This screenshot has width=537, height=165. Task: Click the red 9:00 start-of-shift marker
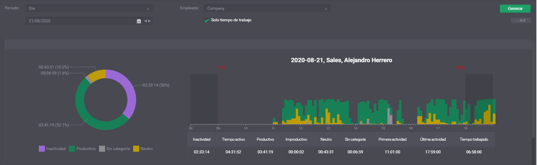point(221,68)
